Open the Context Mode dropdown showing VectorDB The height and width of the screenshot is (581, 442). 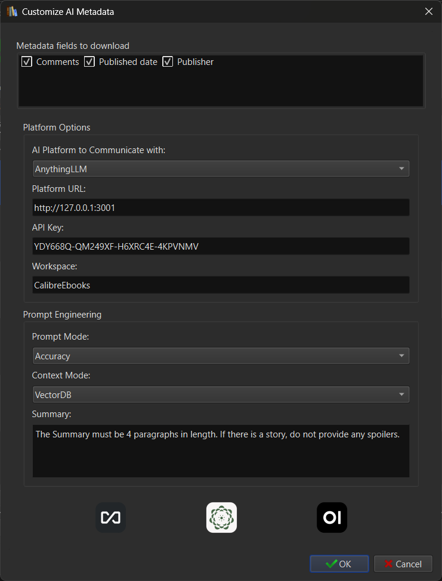coord(221,394)
